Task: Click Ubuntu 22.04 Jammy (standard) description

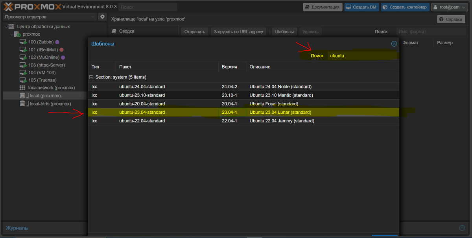Action: (x=282, y=121)
